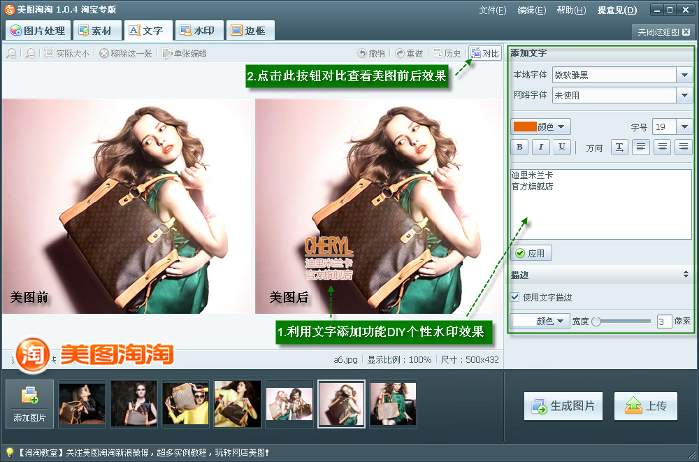Undo last action with 撤销

(x=371, y=54)
